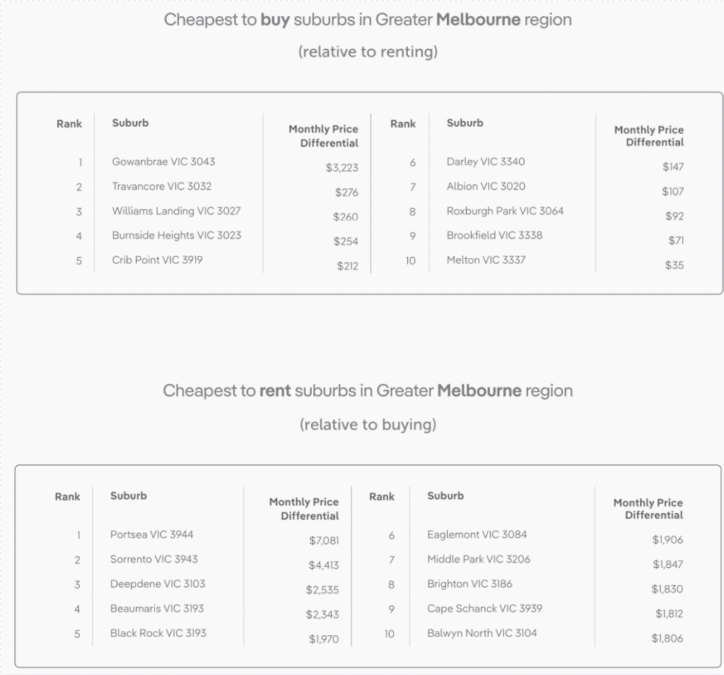Open the Black Rock VIC 3193 suburb
Viewport: 724px width, 675px height.
click(x=158, y=633)
